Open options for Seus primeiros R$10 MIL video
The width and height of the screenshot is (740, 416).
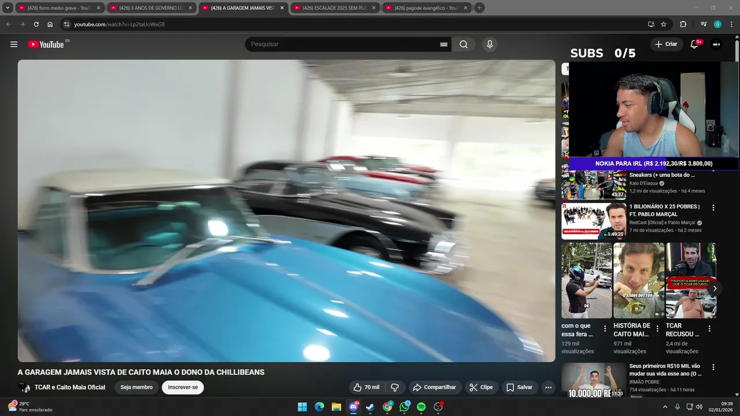tap(713, 367)
